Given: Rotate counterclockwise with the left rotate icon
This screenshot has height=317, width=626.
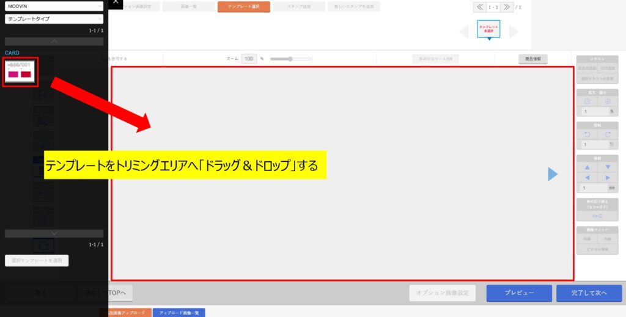Looking at the screenshot, I should pos(586,134).
